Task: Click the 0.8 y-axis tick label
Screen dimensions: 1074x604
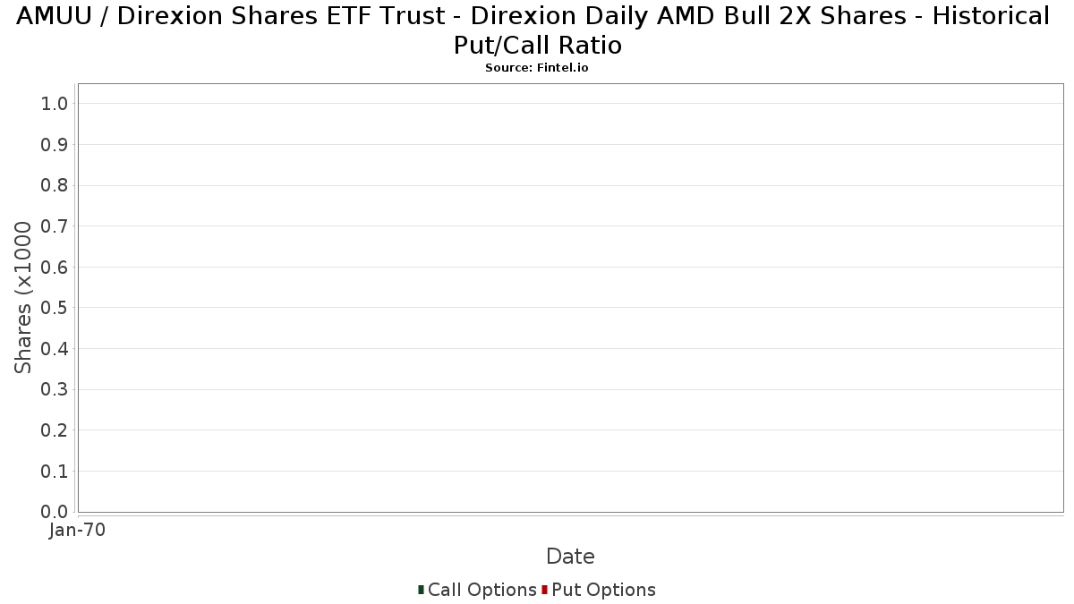Action: (x=55, y=185)
